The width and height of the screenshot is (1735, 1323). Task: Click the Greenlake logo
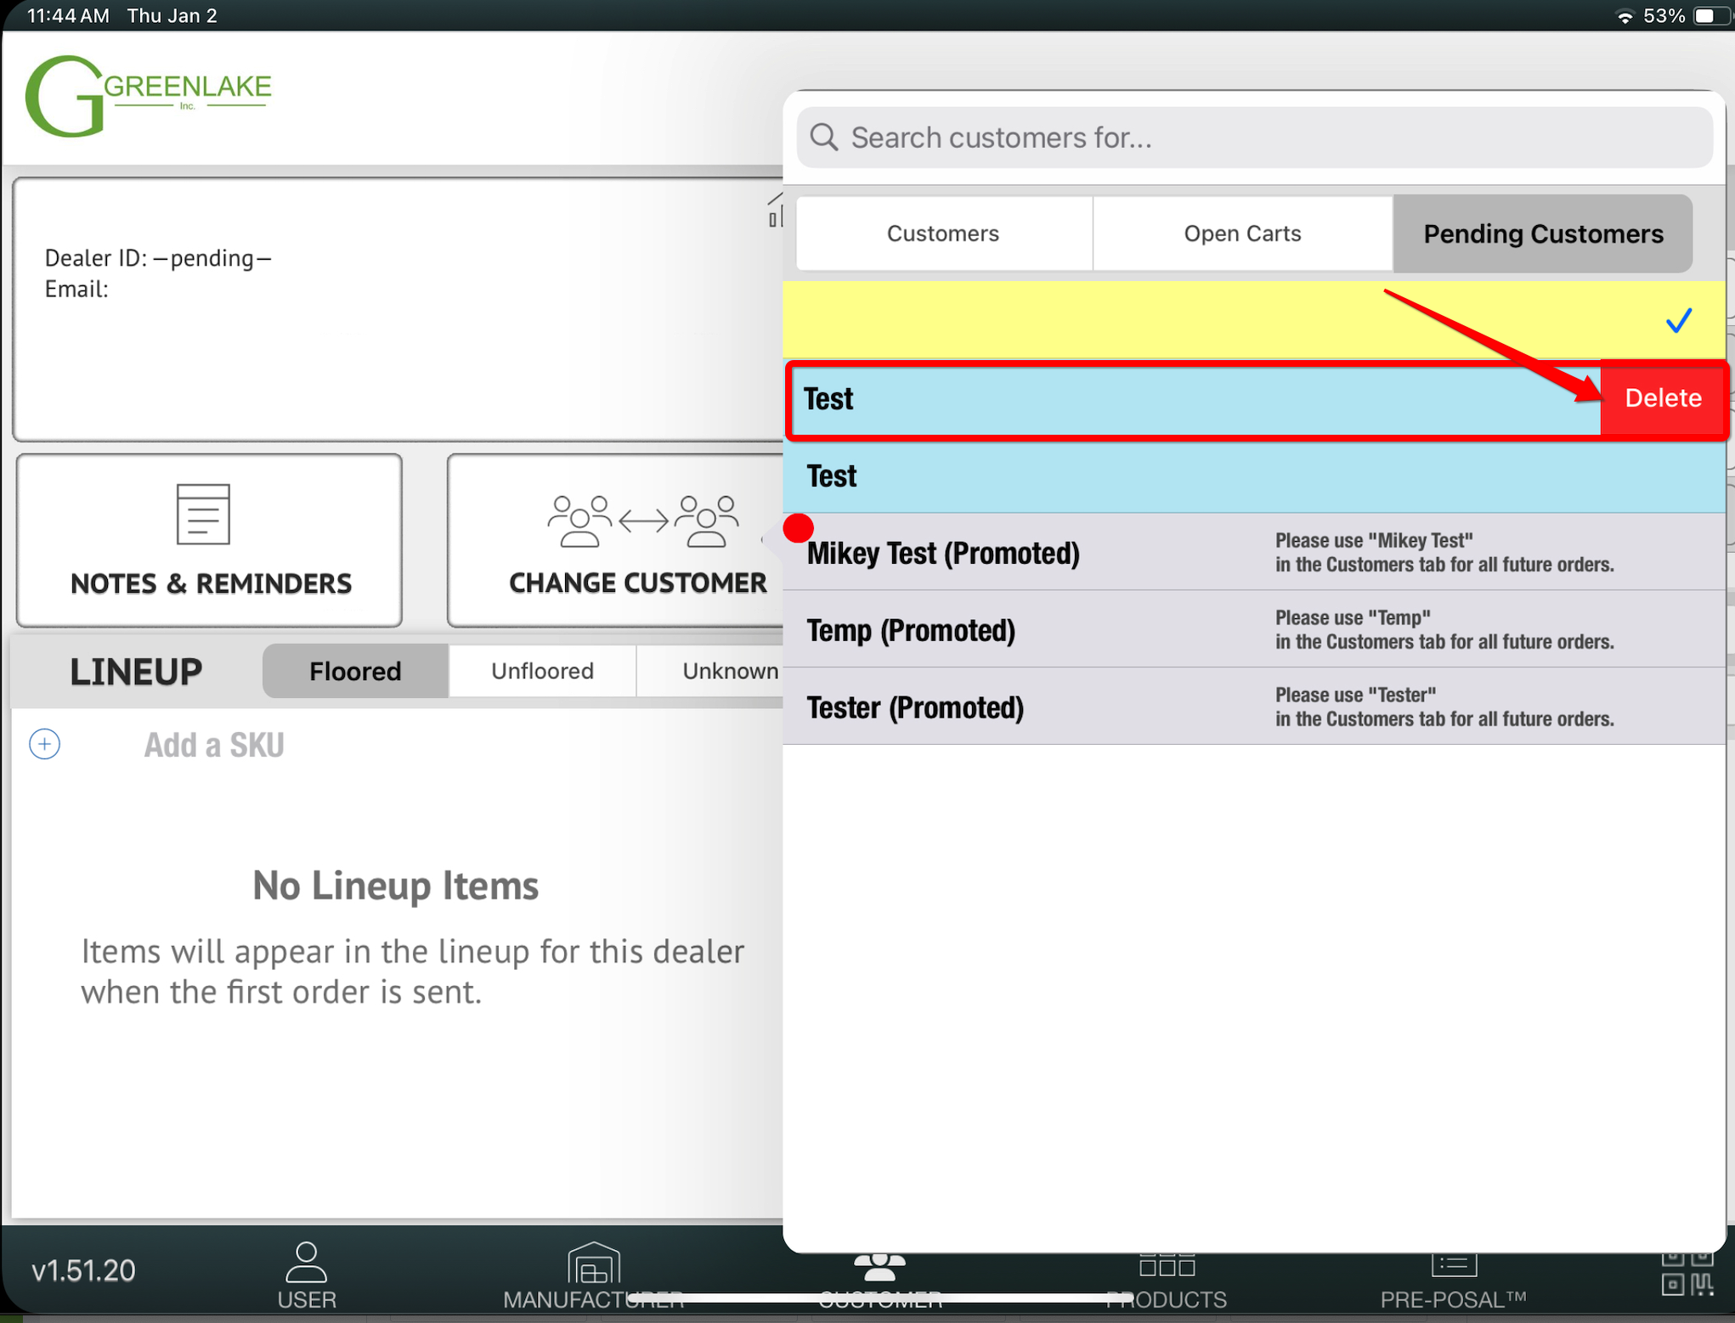150,95
